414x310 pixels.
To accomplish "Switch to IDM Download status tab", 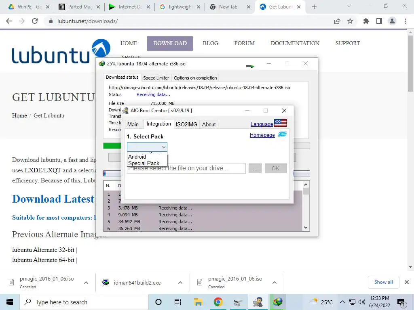I will click(122, 77).
